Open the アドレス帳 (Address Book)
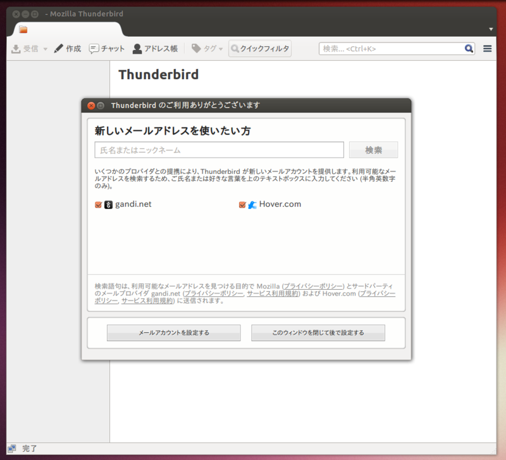The width and height of the screenshot is (506, 460). pos(155,49)
